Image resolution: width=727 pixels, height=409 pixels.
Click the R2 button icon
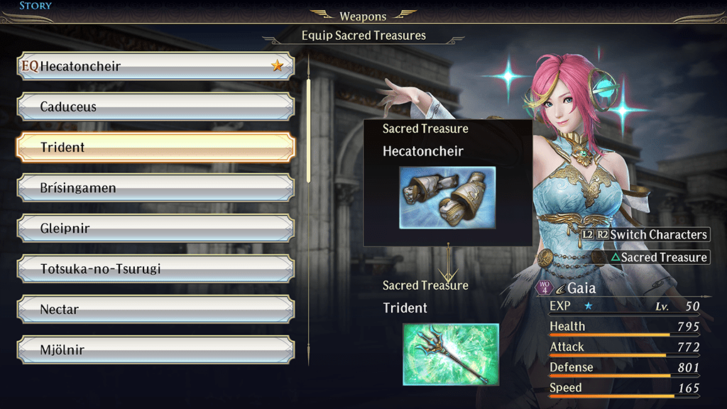click(602, 234)
